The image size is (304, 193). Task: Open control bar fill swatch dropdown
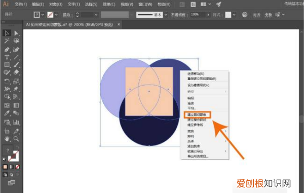click(43, 15)
